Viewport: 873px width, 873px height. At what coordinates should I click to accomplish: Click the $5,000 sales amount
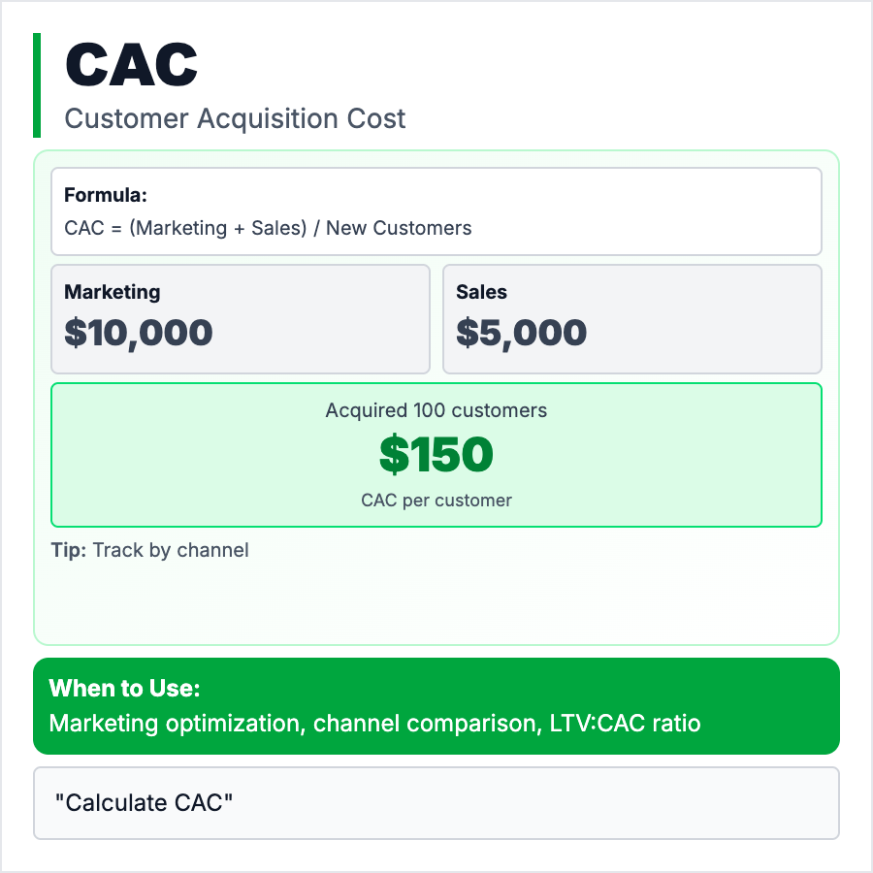(521, 333)
